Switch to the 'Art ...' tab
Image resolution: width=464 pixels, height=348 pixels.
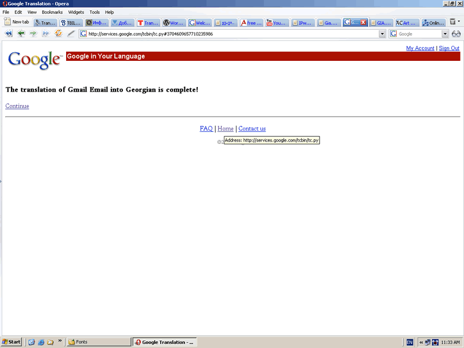407,23
